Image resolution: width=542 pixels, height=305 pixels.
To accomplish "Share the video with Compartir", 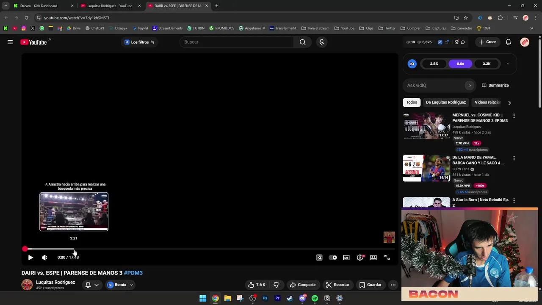I will pos(303,285).
